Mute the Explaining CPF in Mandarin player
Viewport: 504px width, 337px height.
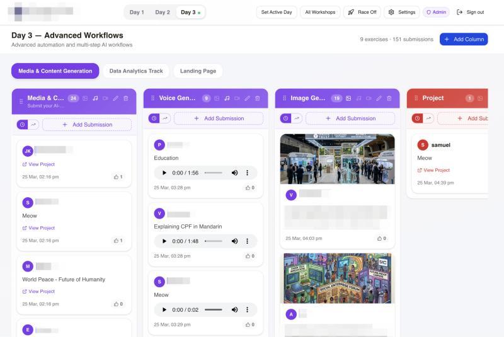(234, 241)
